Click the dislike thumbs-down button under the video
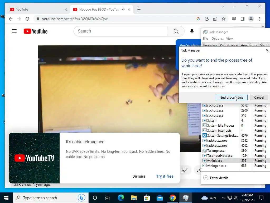The width and height of the screenshot is (270, 203). 184,170
